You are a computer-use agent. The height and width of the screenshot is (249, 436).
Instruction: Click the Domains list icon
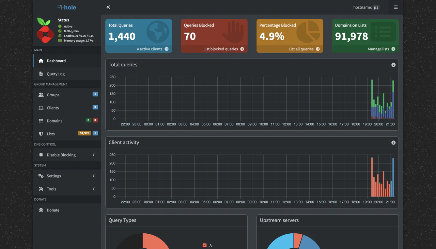[x=41, y=121]
